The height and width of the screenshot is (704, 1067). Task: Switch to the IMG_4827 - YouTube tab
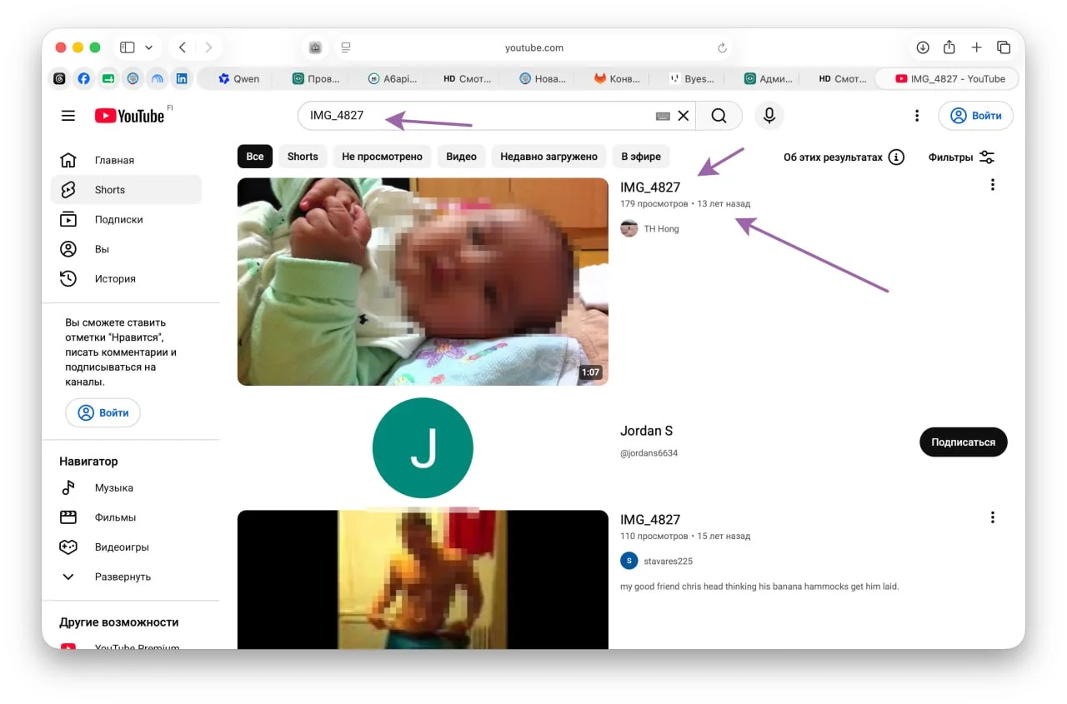click(949, 79)
